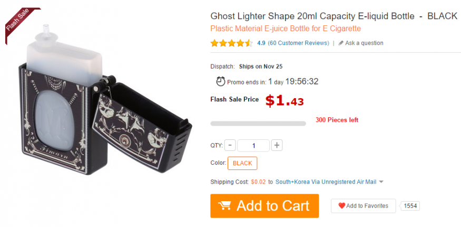
Task: Increase quantity with the plus button
Action: point(277,145)
